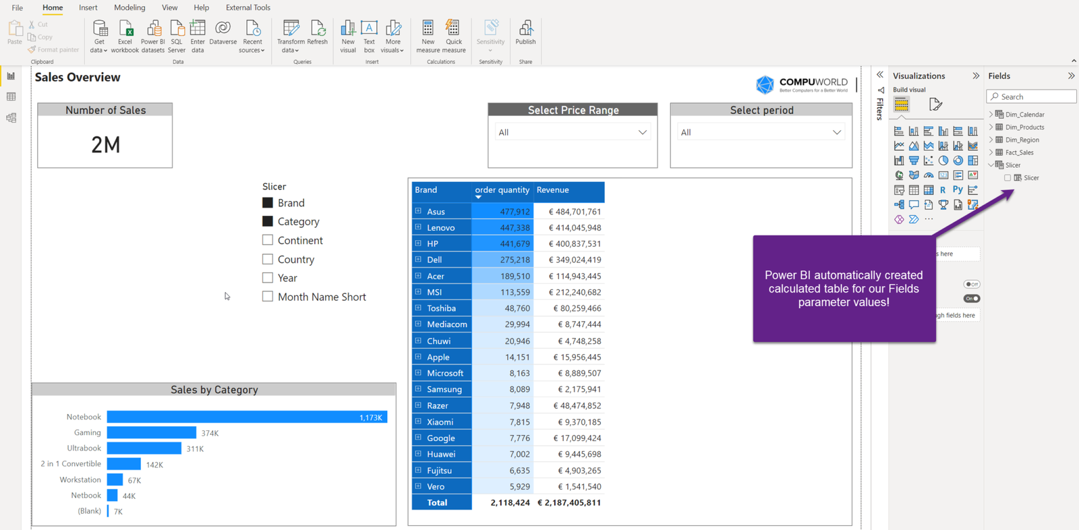This screenshot has height=530, width=1079.
Task: Choose the treemap visual
Action: 972,160
